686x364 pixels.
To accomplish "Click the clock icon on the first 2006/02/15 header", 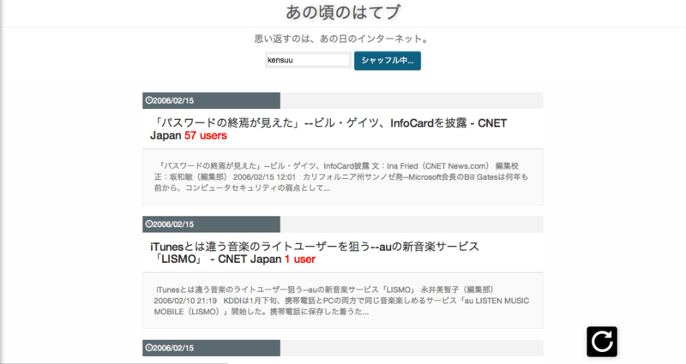I will coord(148,100).
